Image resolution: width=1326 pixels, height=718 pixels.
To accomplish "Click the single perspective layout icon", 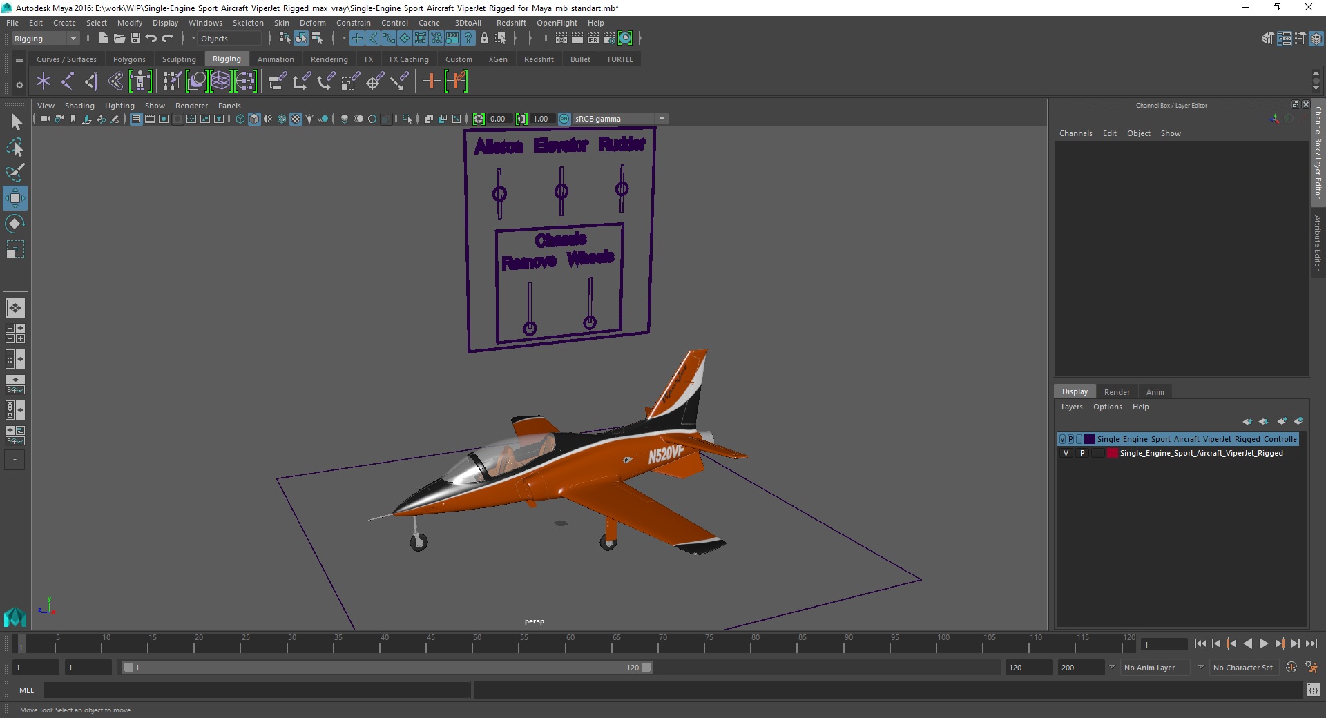I will (x=15, y=308).
